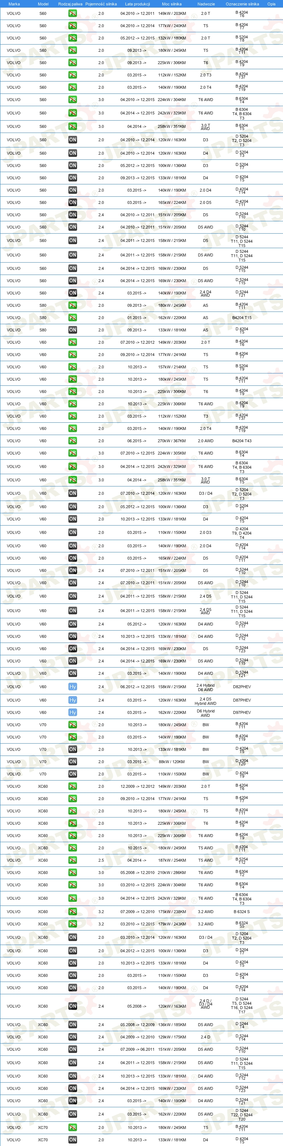Click the 88kW / 120KM power value
The image size is (283, 1146).
(172, 762)
